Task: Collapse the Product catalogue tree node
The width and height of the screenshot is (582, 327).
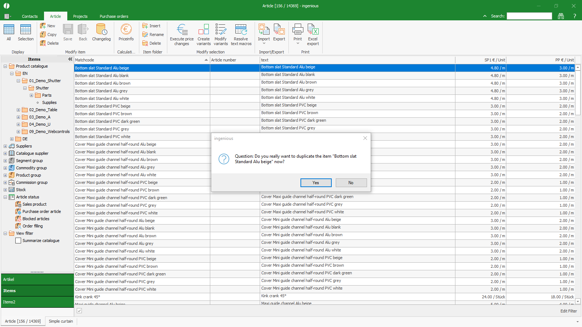Action: pyautogui.click(x=5, y=66)
